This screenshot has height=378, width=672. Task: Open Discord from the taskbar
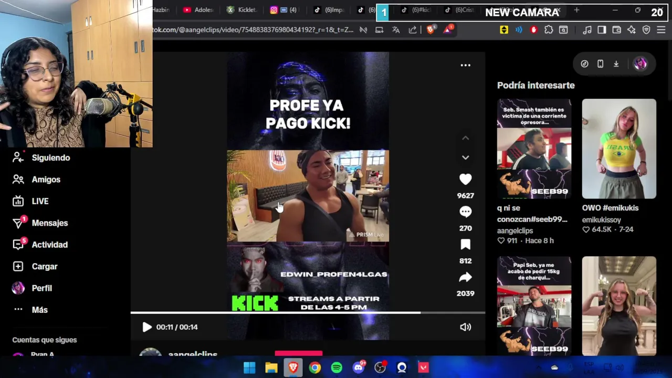[359, 367]
